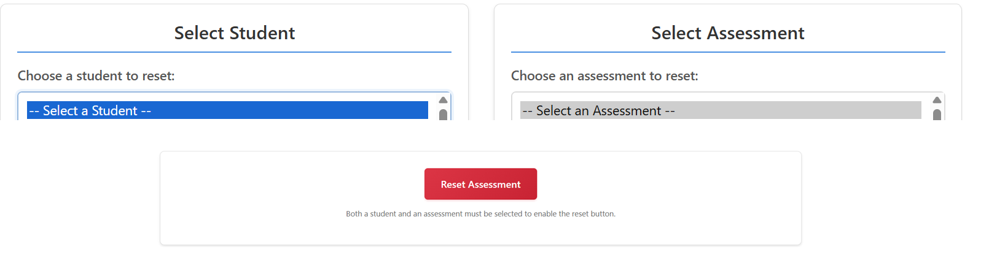Select the '-- Select a Student --' option
This screenshot has width=989, height=271.
tap(227, 110)
